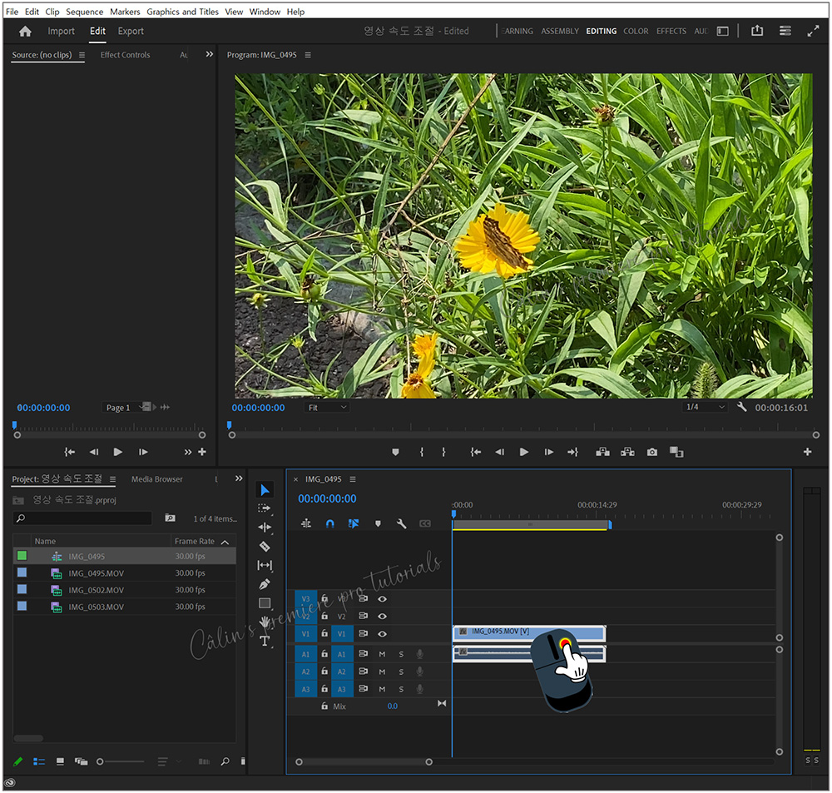The width and height of the screenshot is (832, 793).
Task: Switch to the Effect Controls tab
Action: pos(125,55)
